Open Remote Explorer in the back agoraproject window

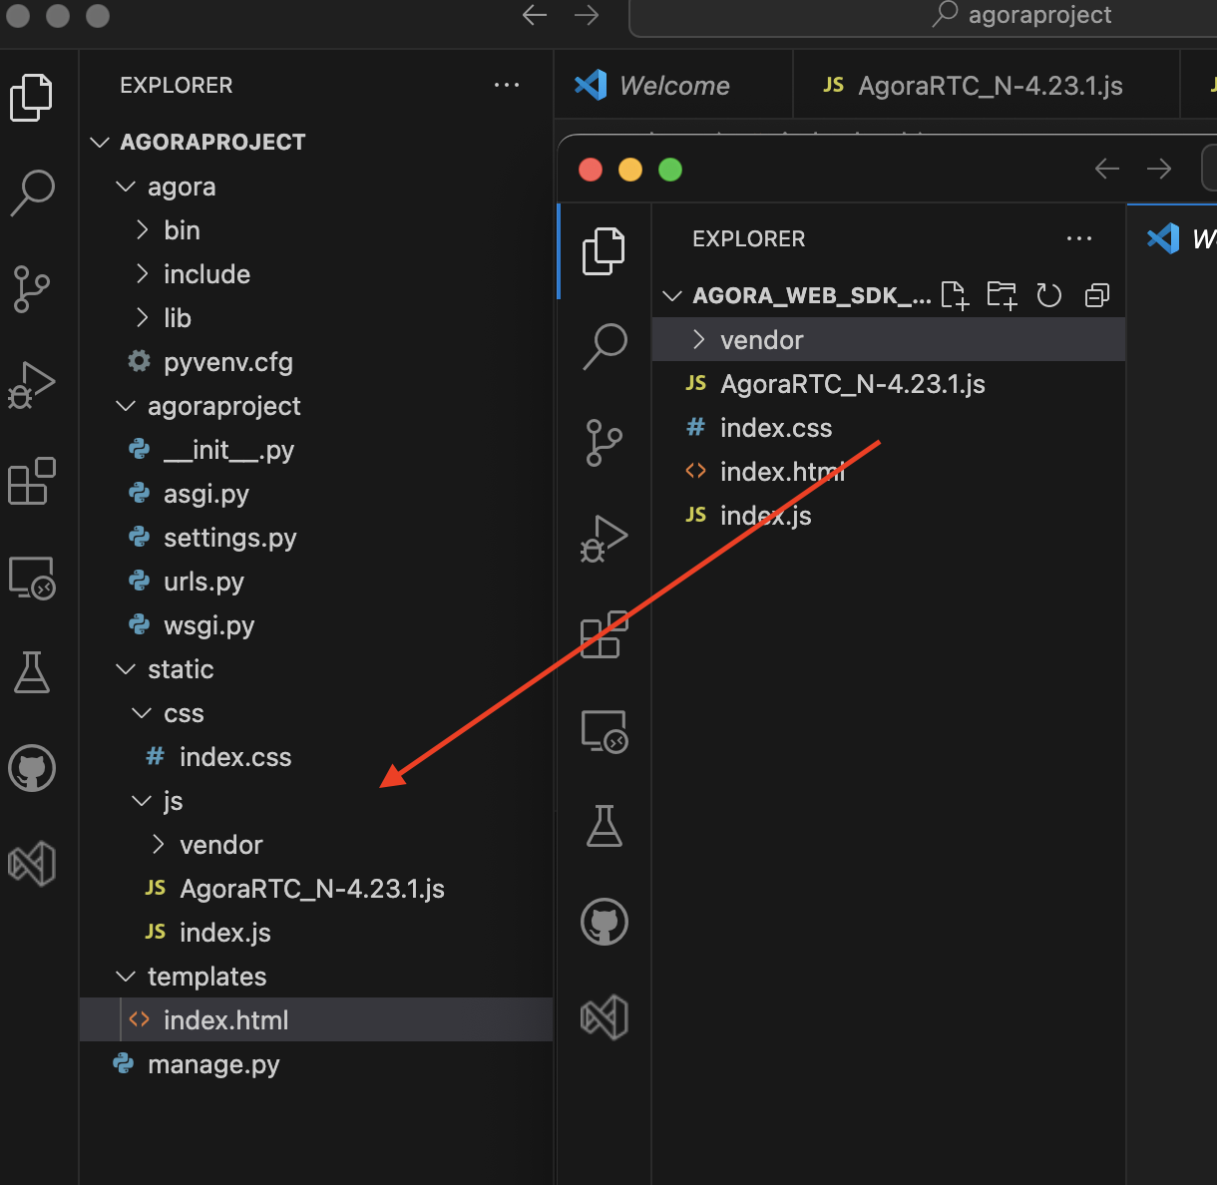tap(32, 578)
